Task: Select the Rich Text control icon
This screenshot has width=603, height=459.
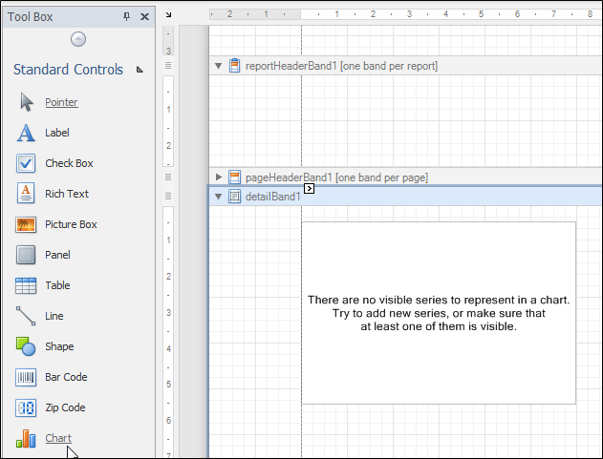Action: coord(26,193)
